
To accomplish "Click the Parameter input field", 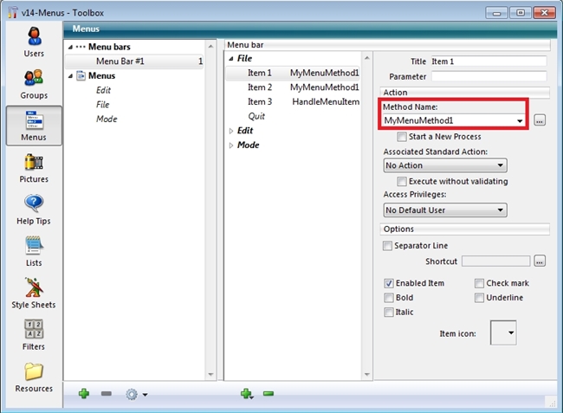I will 489,76.
